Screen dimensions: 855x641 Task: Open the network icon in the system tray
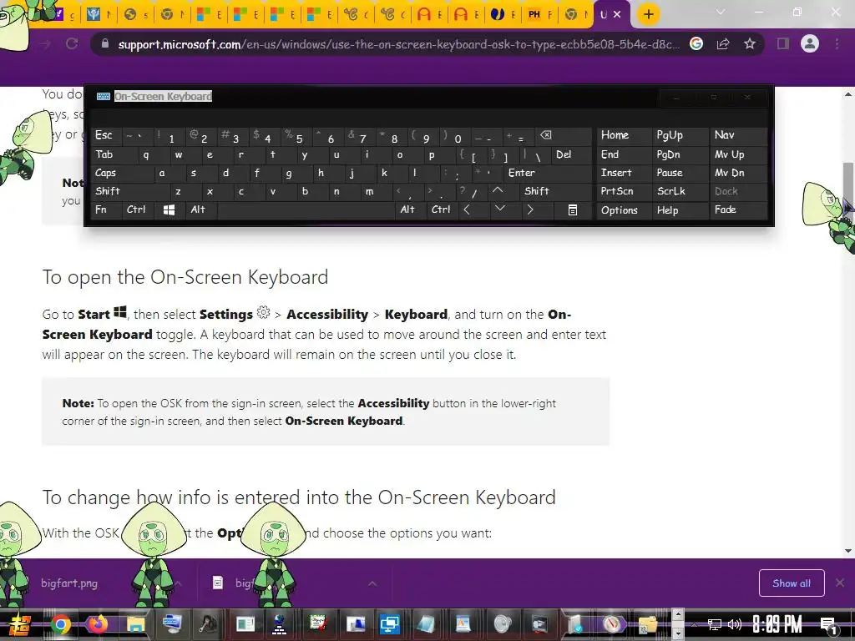coord(715,624)
